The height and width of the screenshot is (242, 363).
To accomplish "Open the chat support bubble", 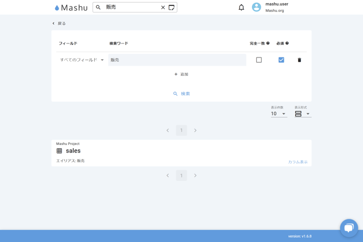I will [348, 227].
